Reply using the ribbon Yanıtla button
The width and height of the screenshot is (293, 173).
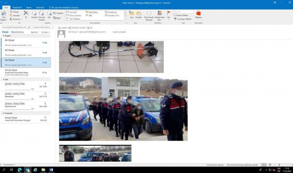34,15
